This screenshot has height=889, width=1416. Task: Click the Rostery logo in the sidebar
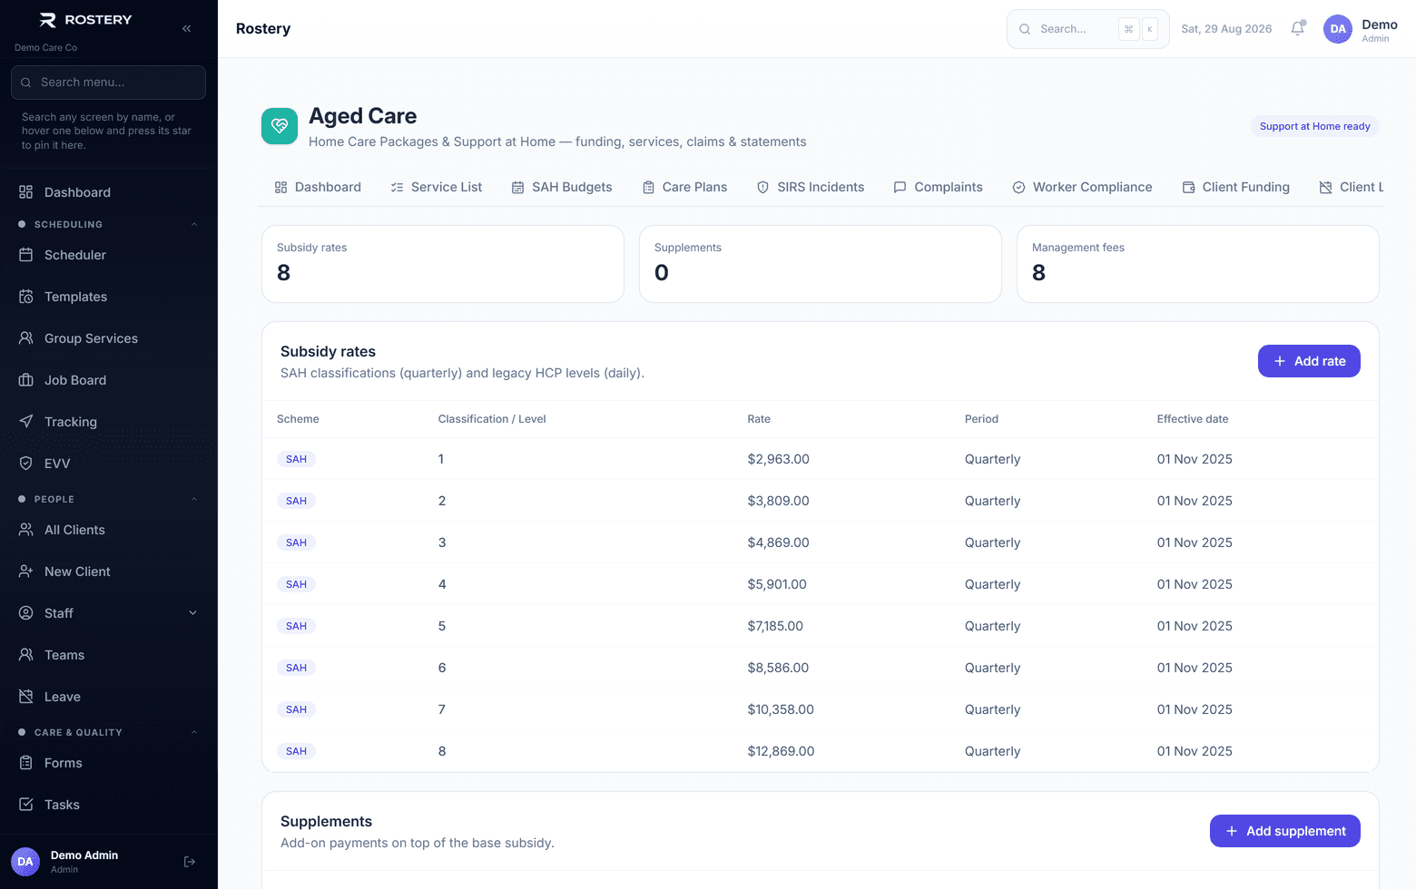(86, 20)
